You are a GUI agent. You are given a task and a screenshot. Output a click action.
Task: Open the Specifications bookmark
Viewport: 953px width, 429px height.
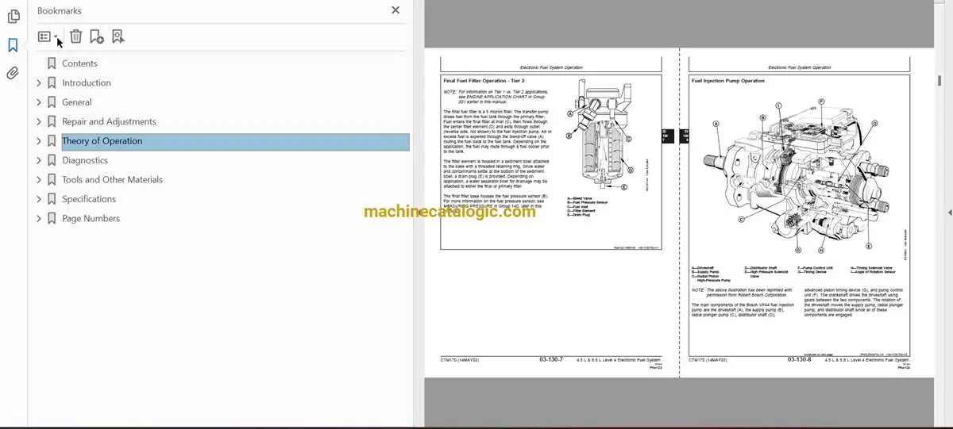pyautogui.click(x=89, y=199)
